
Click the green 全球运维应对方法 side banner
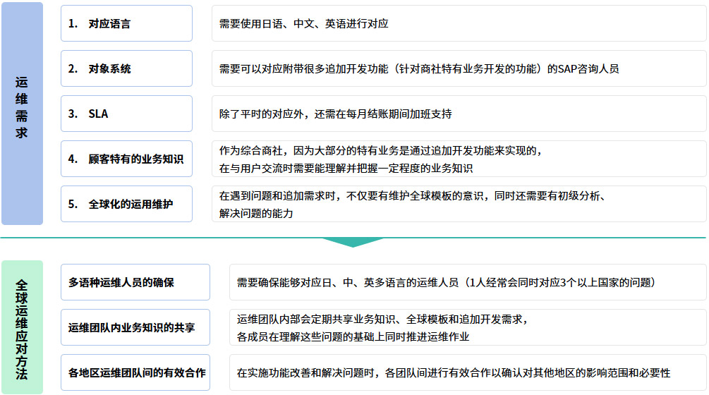[x=22, y=327]
